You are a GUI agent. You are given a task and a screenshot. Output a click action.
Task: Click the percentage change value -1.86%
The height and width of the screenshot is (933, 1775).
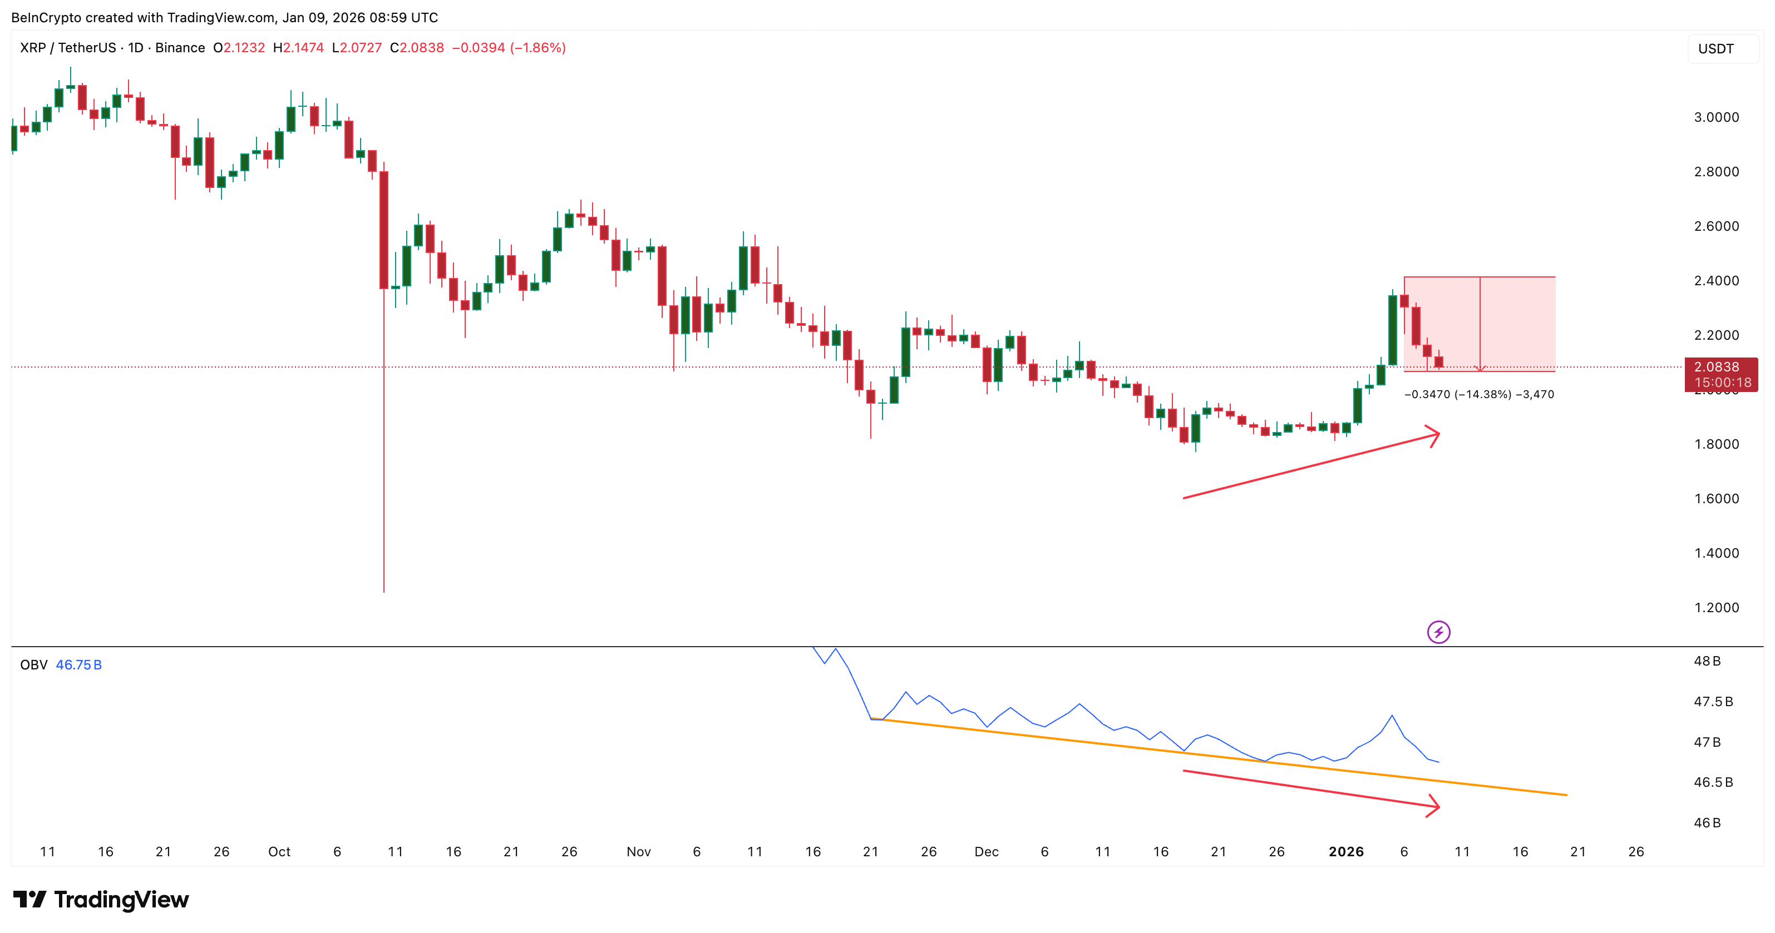538,48
